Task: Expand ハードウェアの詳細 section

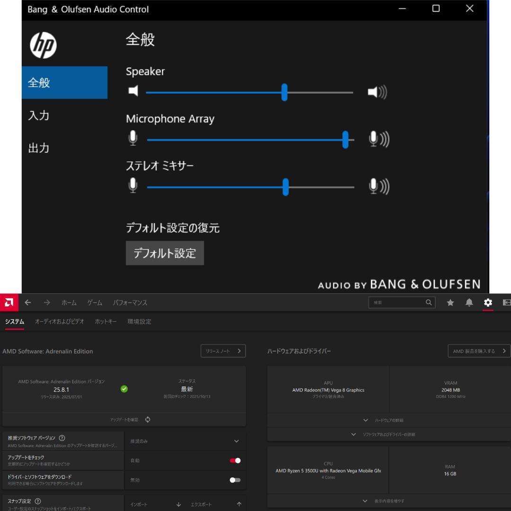Action: coord(389,420)
